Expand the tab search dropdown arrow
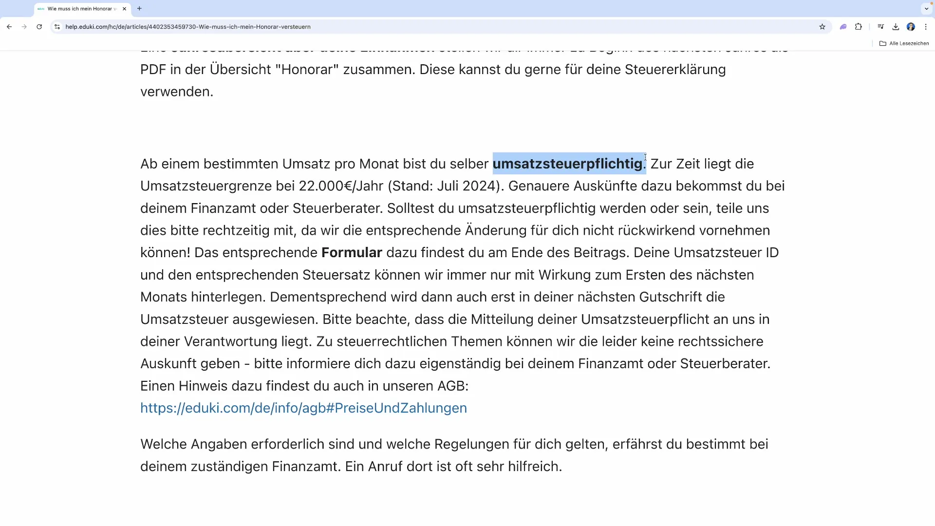This screenshot has width=935, height=526. [x=926, y=8]
